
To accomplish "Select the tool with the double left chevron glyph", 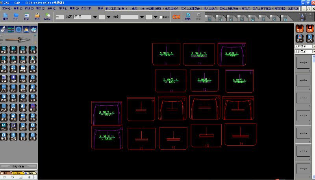I will [x=4, y=59].
